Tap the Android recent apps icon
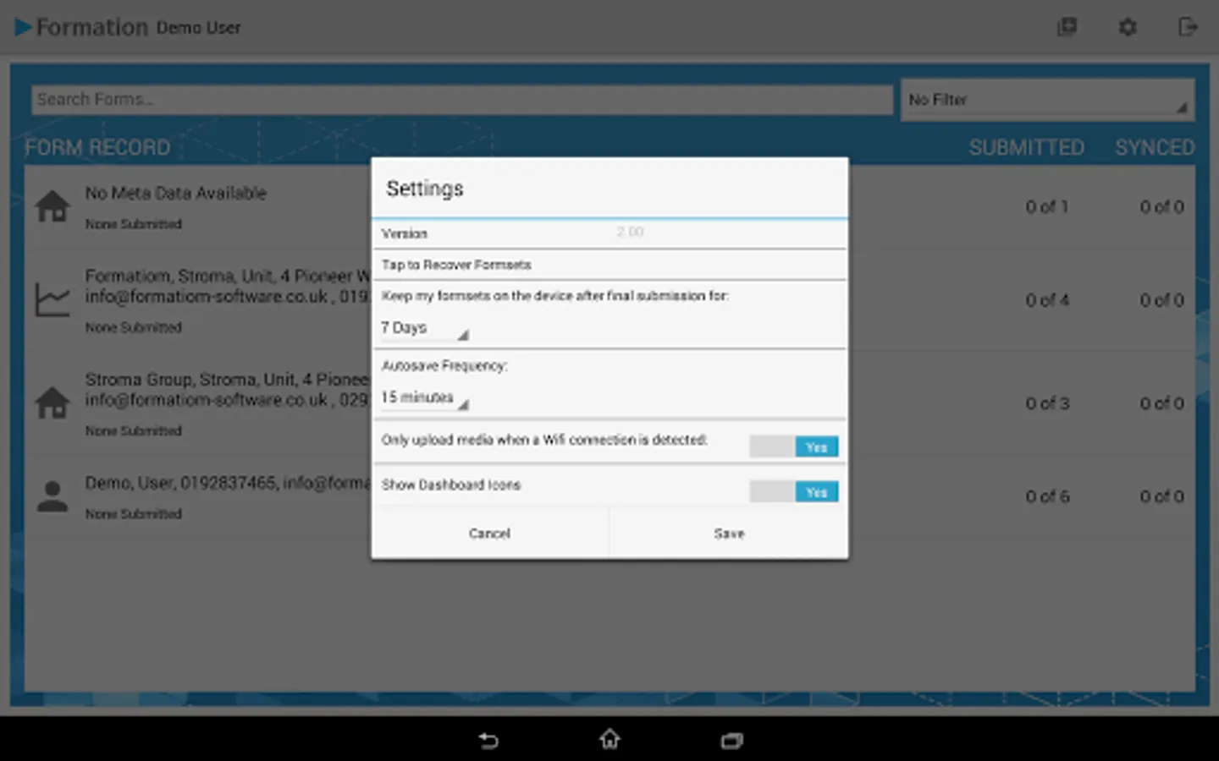The width and height of the screenshot is (1219, 761). (731, 741)
